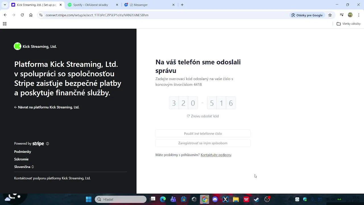Viewport: 364px width, 205px height.
Task: Click Kontaktovať podporu platformy Kick Streaming
Action: (52, 178)
